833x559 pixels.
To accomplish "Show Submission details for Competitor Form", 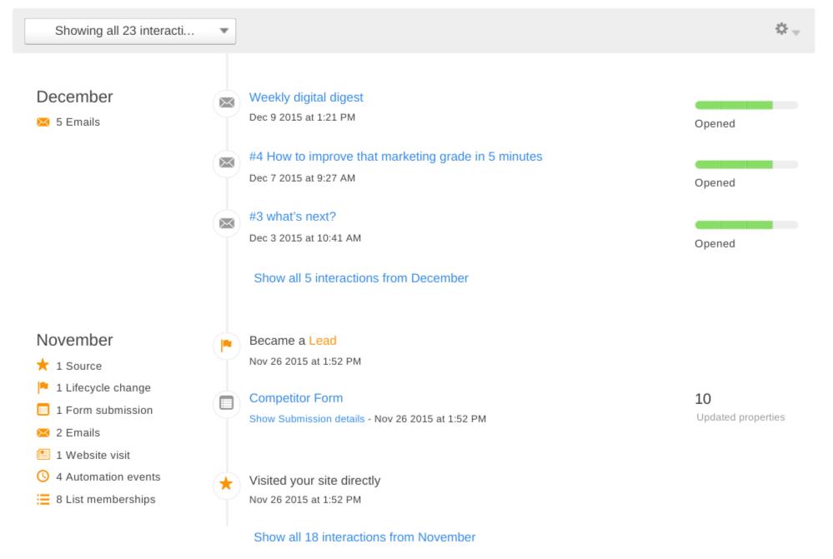I will pyautogui.click(x=307, y=419).
